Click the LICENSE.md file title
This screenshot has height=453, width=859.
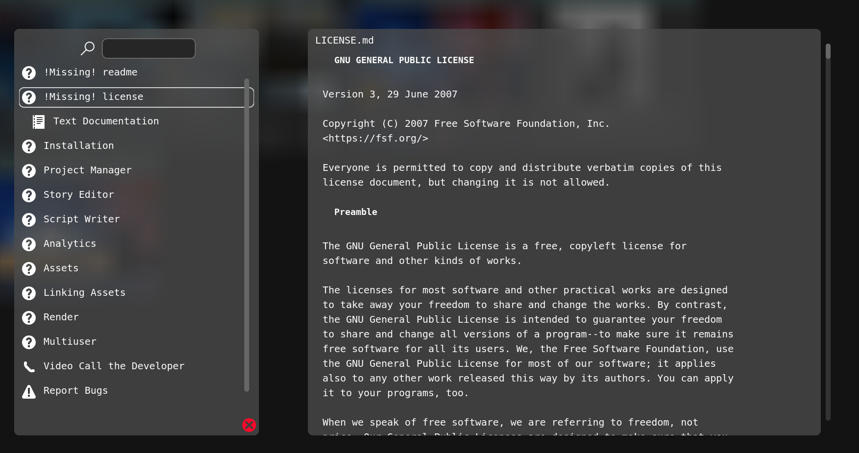click(x=345, y=40)
